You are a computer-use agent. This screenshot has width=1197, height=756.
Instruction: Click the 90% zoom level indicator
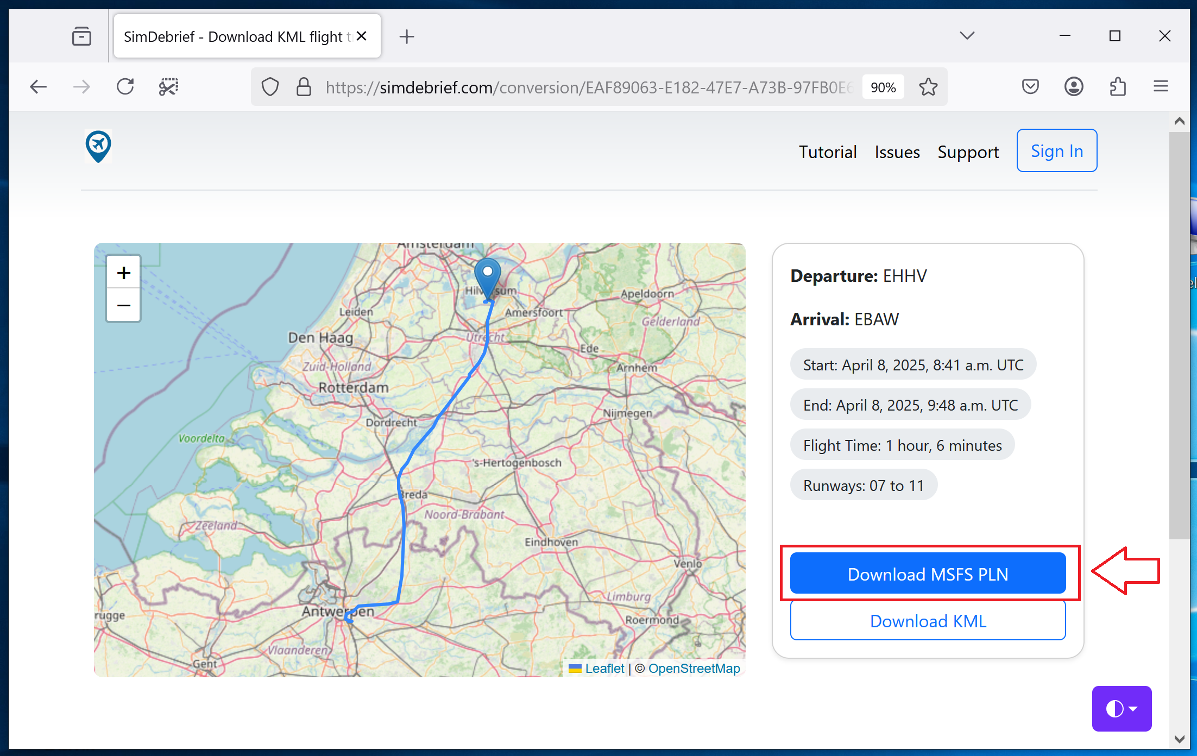883,87
